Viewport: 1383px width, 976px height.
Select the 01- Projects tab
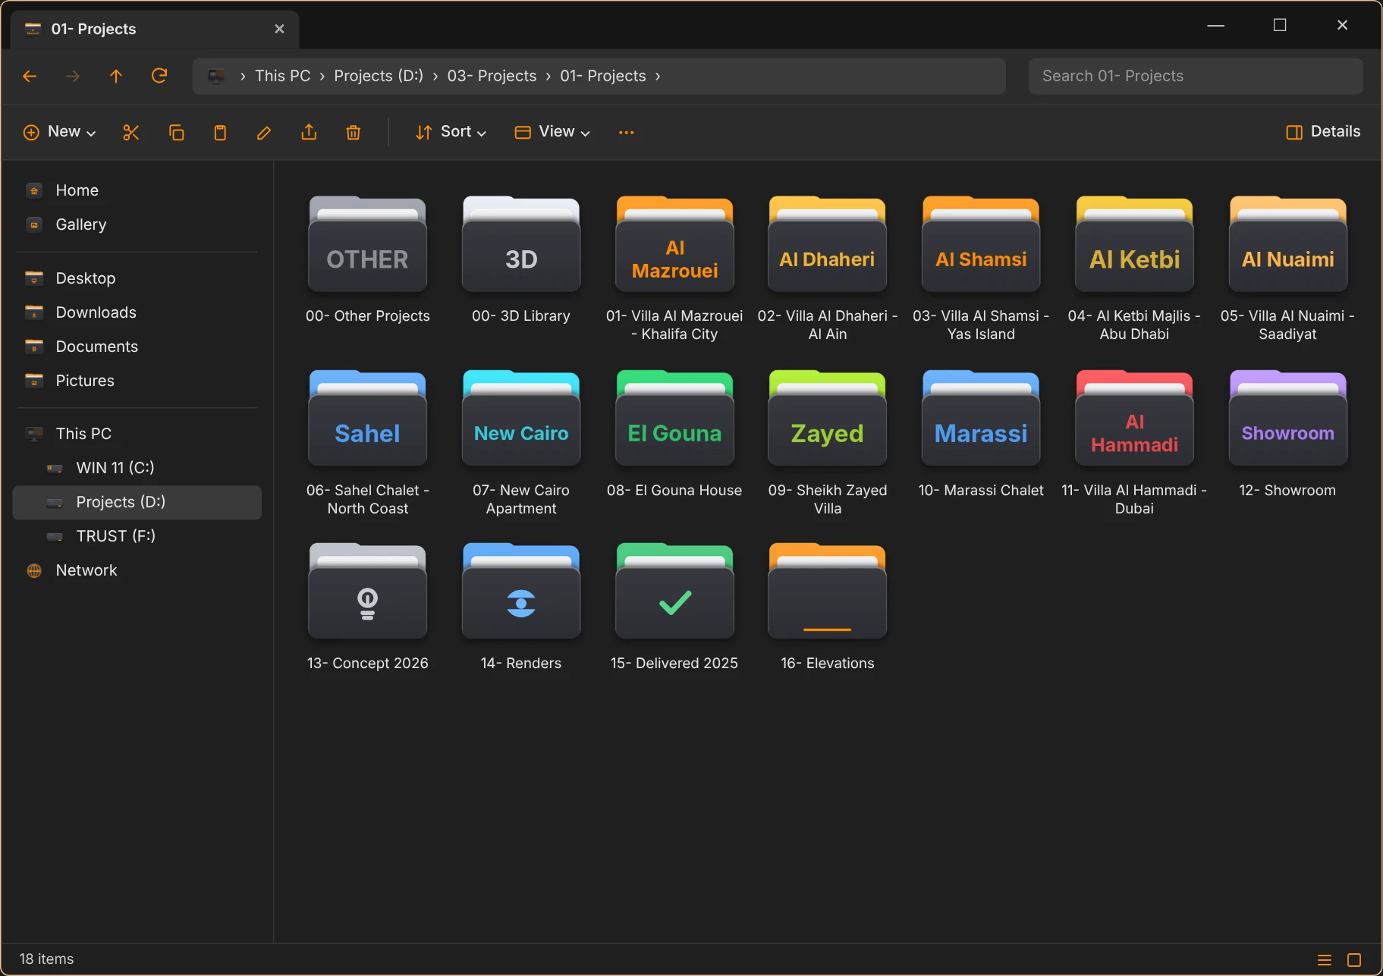coord(155,29)
